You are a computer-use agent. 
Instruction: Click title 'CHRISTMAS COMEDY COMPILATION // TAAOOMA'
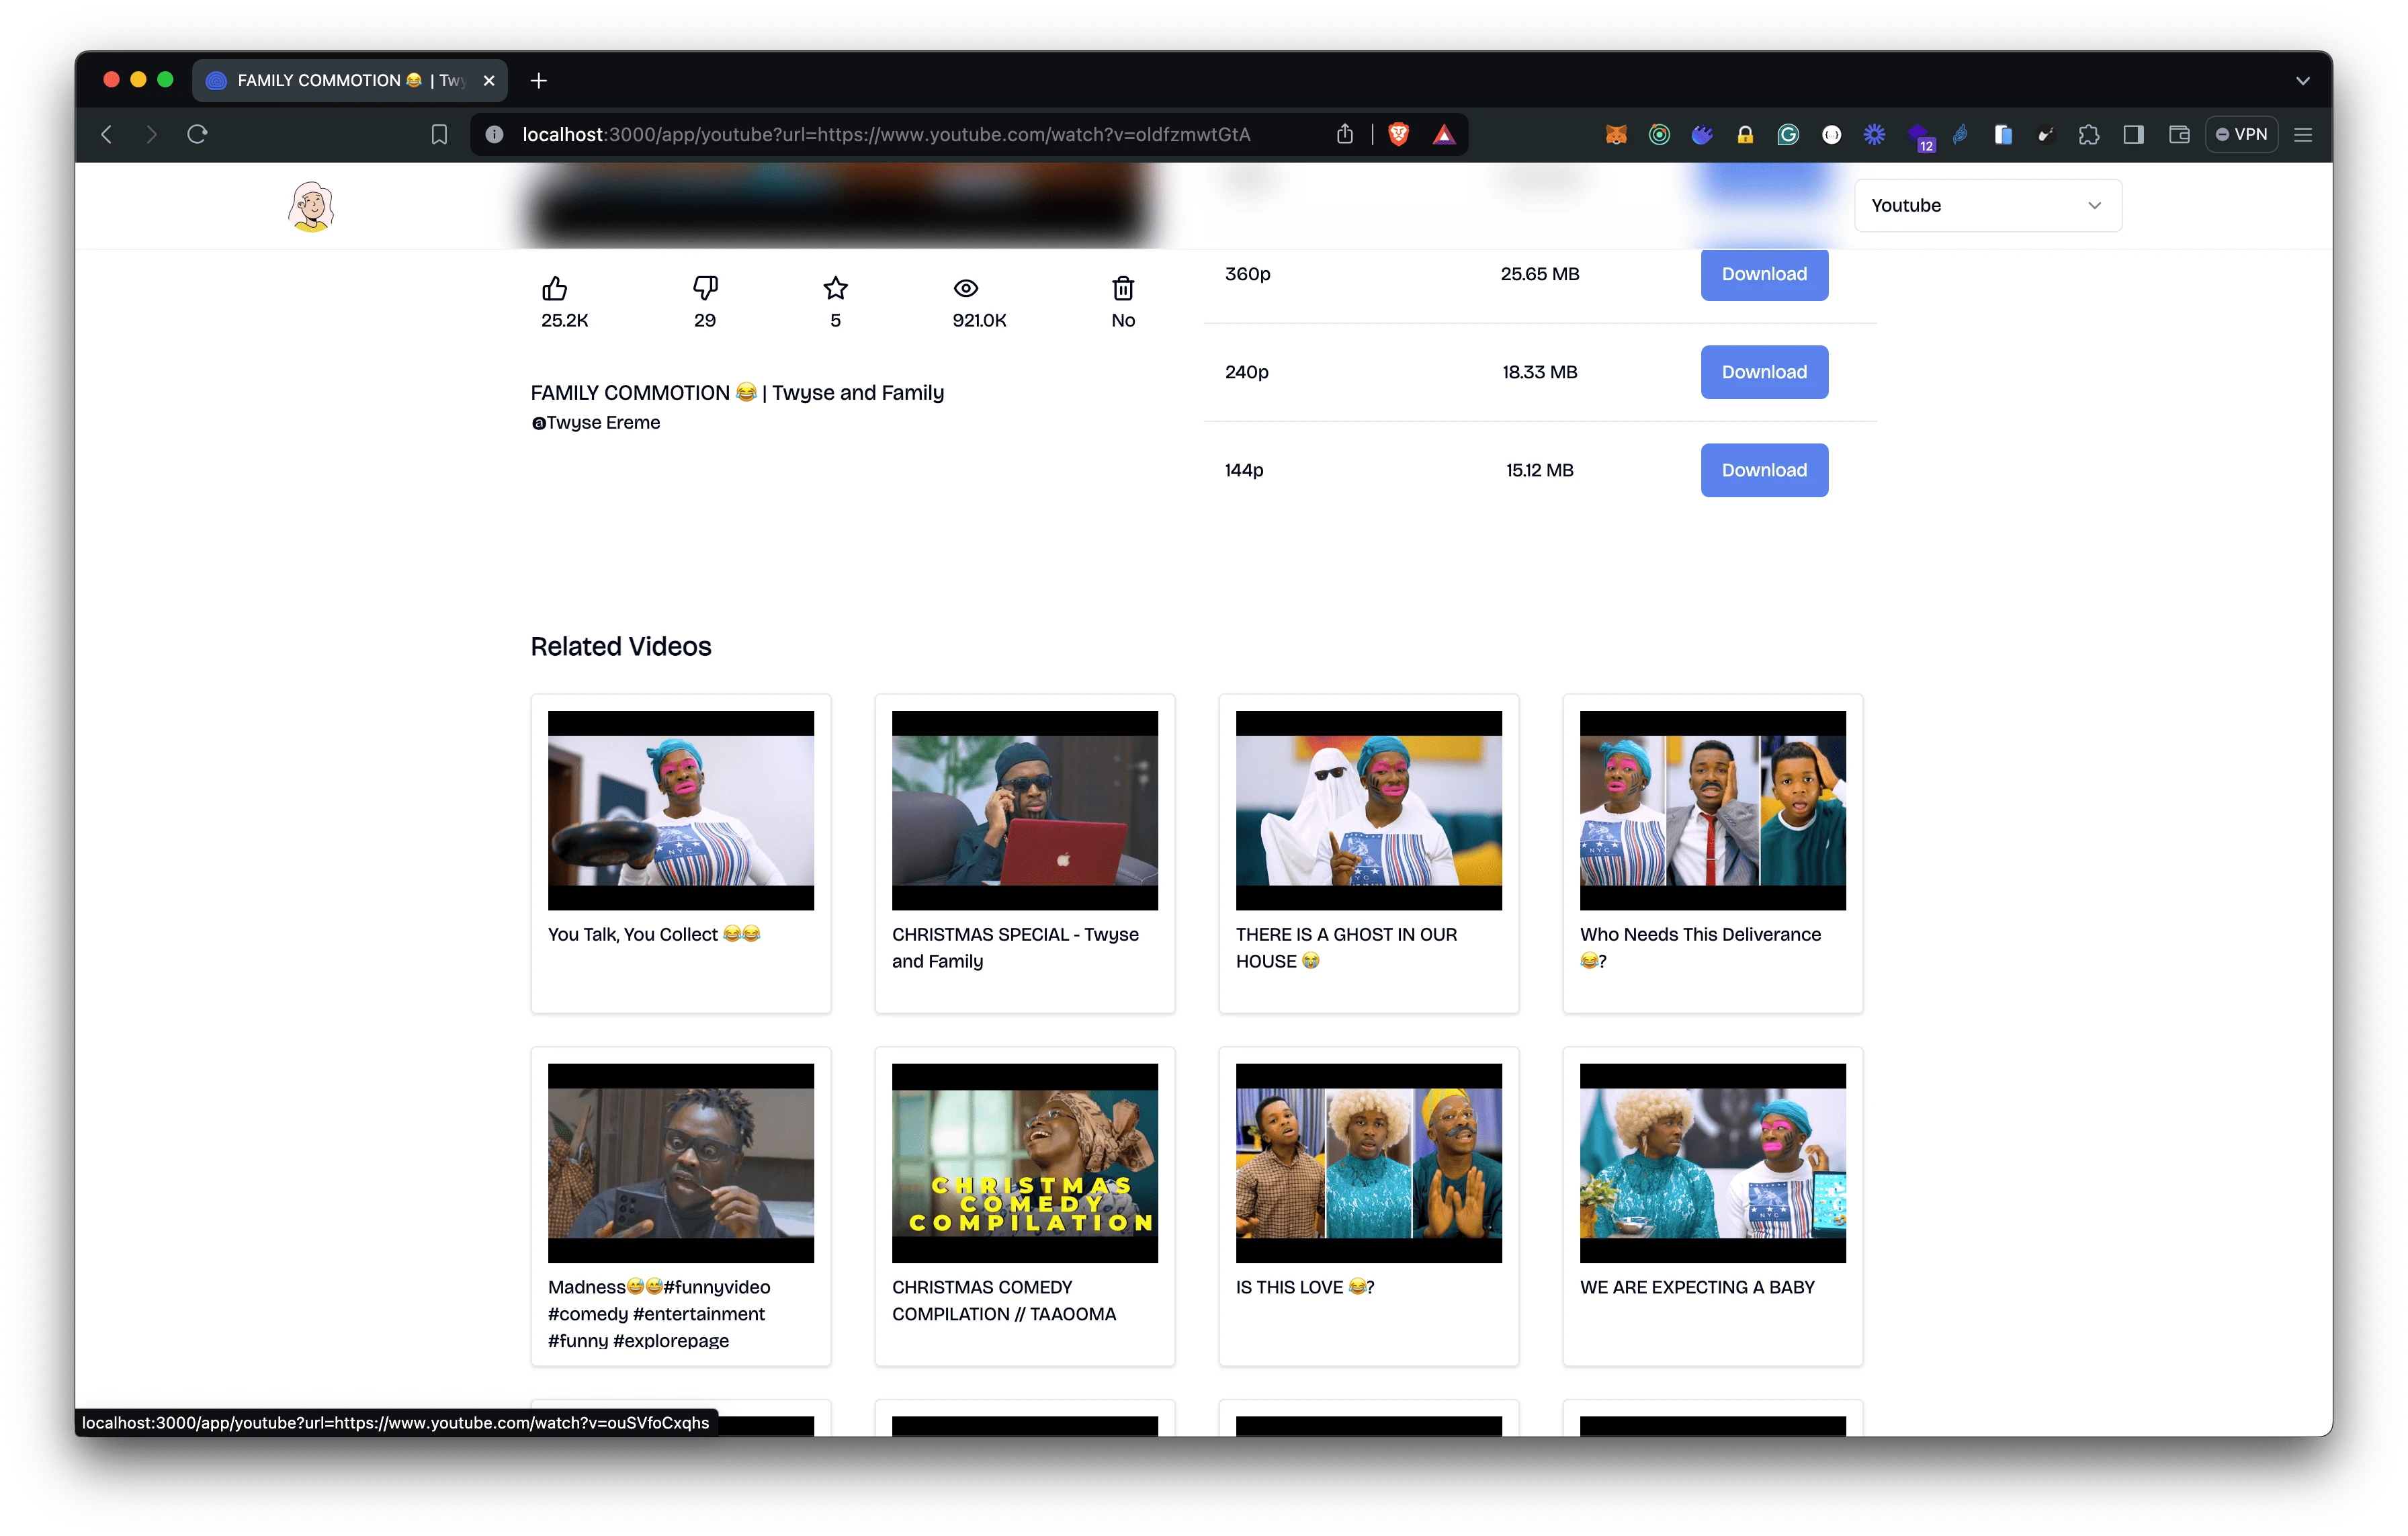tap(1004, 1300)
